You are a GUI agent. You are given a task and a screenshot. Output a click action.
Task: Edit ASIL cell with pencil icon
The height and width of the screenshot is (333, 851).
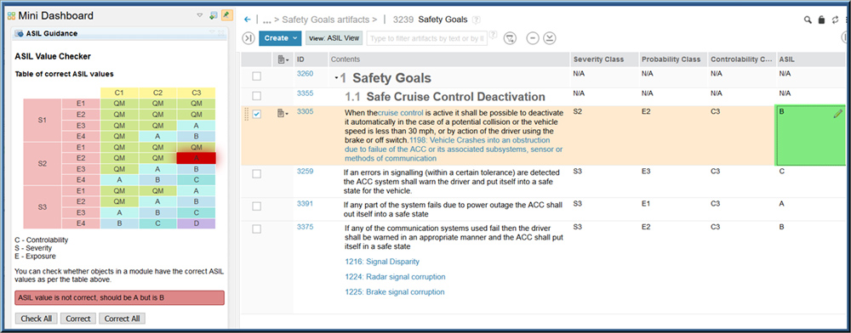838,114
